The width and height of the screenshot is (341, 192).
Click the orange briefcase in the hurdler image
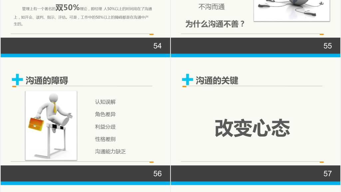pos(36,124)
